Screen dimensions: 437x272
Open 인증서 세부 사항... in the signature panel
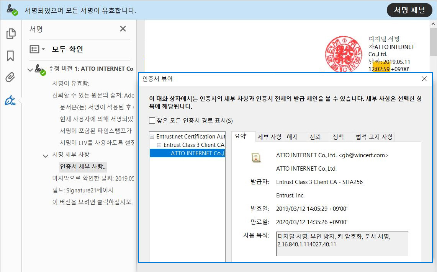tap(83, 166)
